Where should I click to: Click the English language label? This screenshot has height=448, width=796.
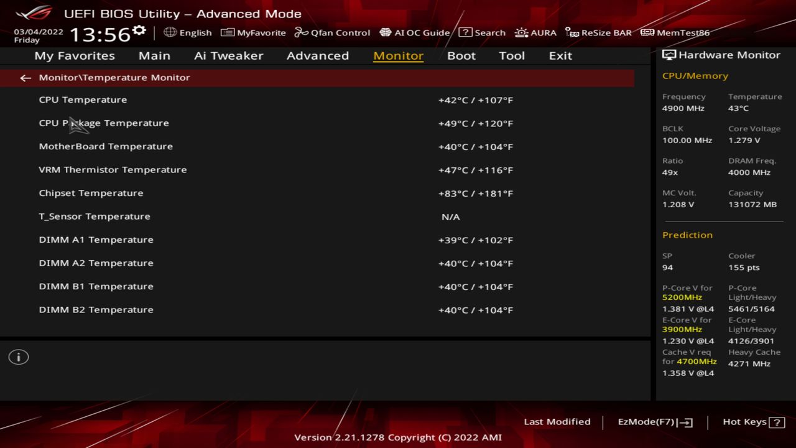(x=195, y=33)
